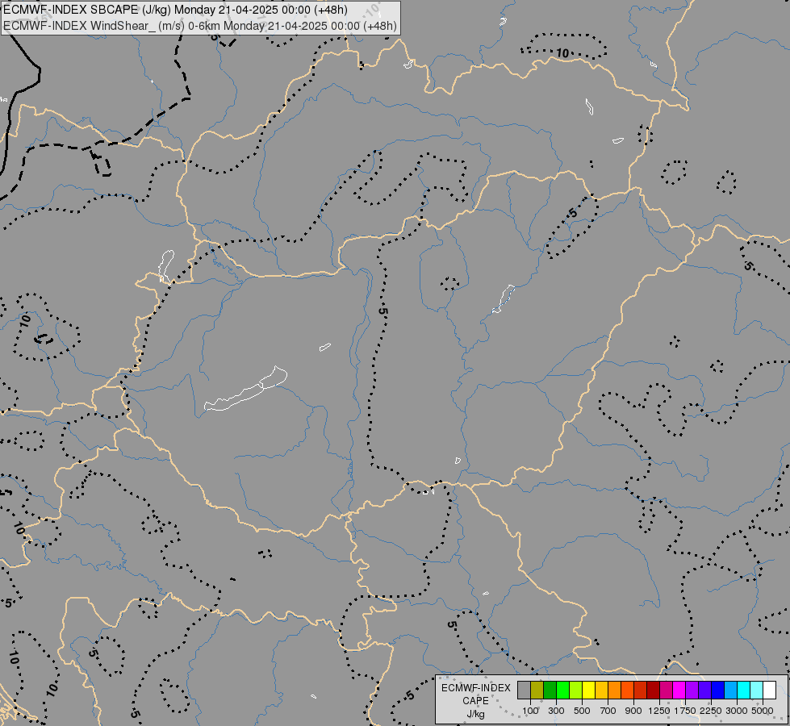
Task: Click the dark maroon swatch before 1250
Action: point(654,691)
